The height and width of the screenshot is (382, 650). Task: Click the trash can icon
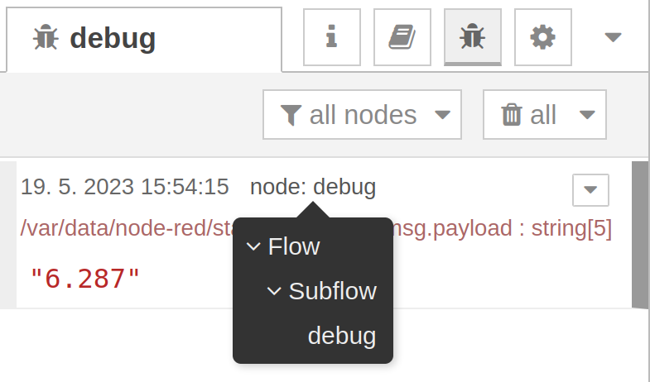(512, 115)
